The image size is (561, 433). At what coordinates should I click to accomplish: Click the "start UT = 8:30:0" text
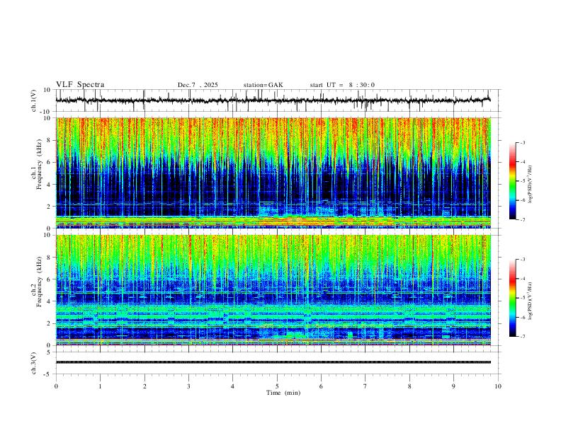pos(342,85)
